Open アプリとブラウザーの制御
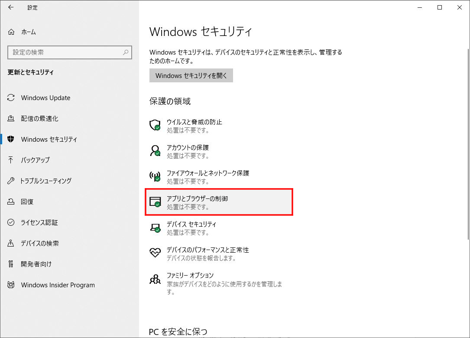The width and height of the screenshot is (470, 338). (x=219, y=202)
